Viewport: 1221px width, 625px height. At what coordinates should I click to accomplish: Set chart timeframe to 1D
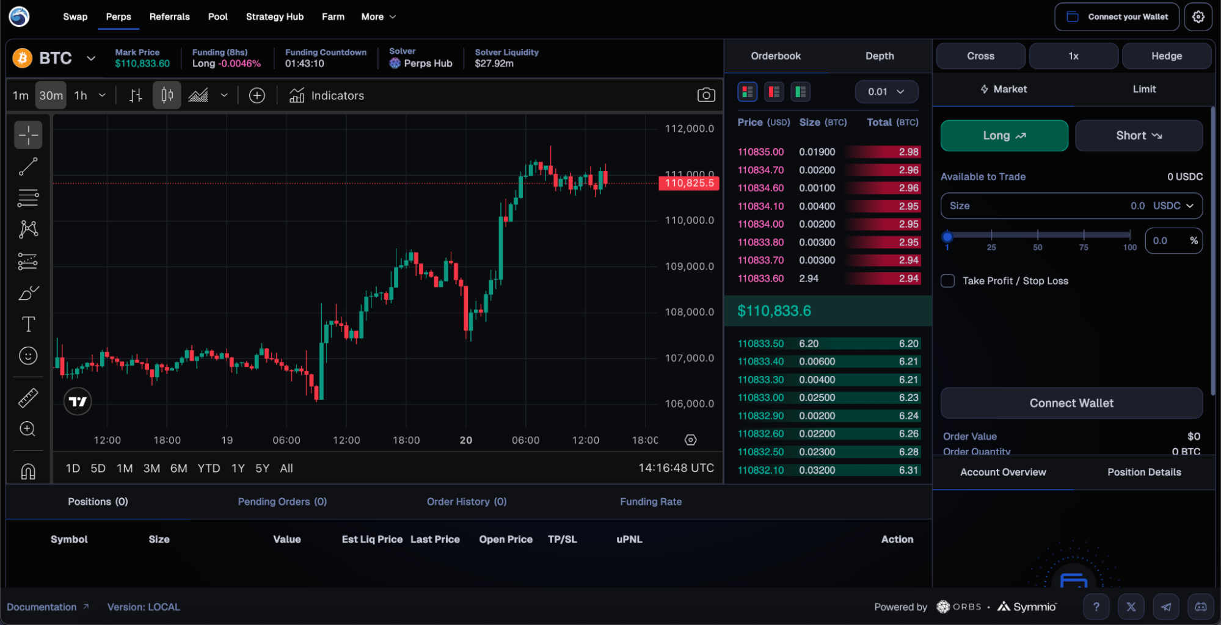(72, 468)
